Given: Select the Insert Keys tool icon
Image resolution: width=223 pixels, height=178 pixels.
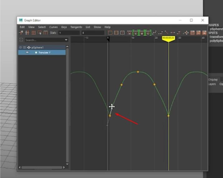Looking at the screenshot, I should (x=27, y=33).
